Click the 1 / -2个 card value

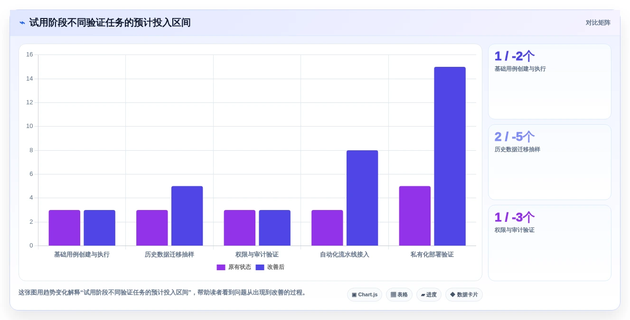pos(515,56)
